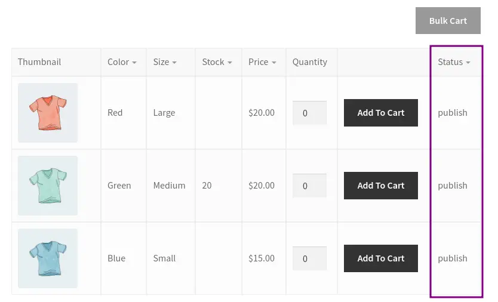This screenshot has height=302, width=498.
Task: Sort table by Price column
Action: pyautogui.click(x=262, y=62)
